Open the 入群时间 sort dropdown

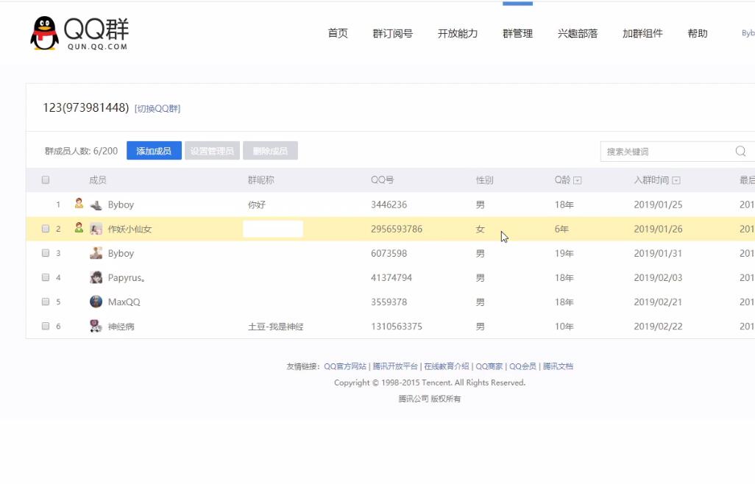(x=678, y=179)
